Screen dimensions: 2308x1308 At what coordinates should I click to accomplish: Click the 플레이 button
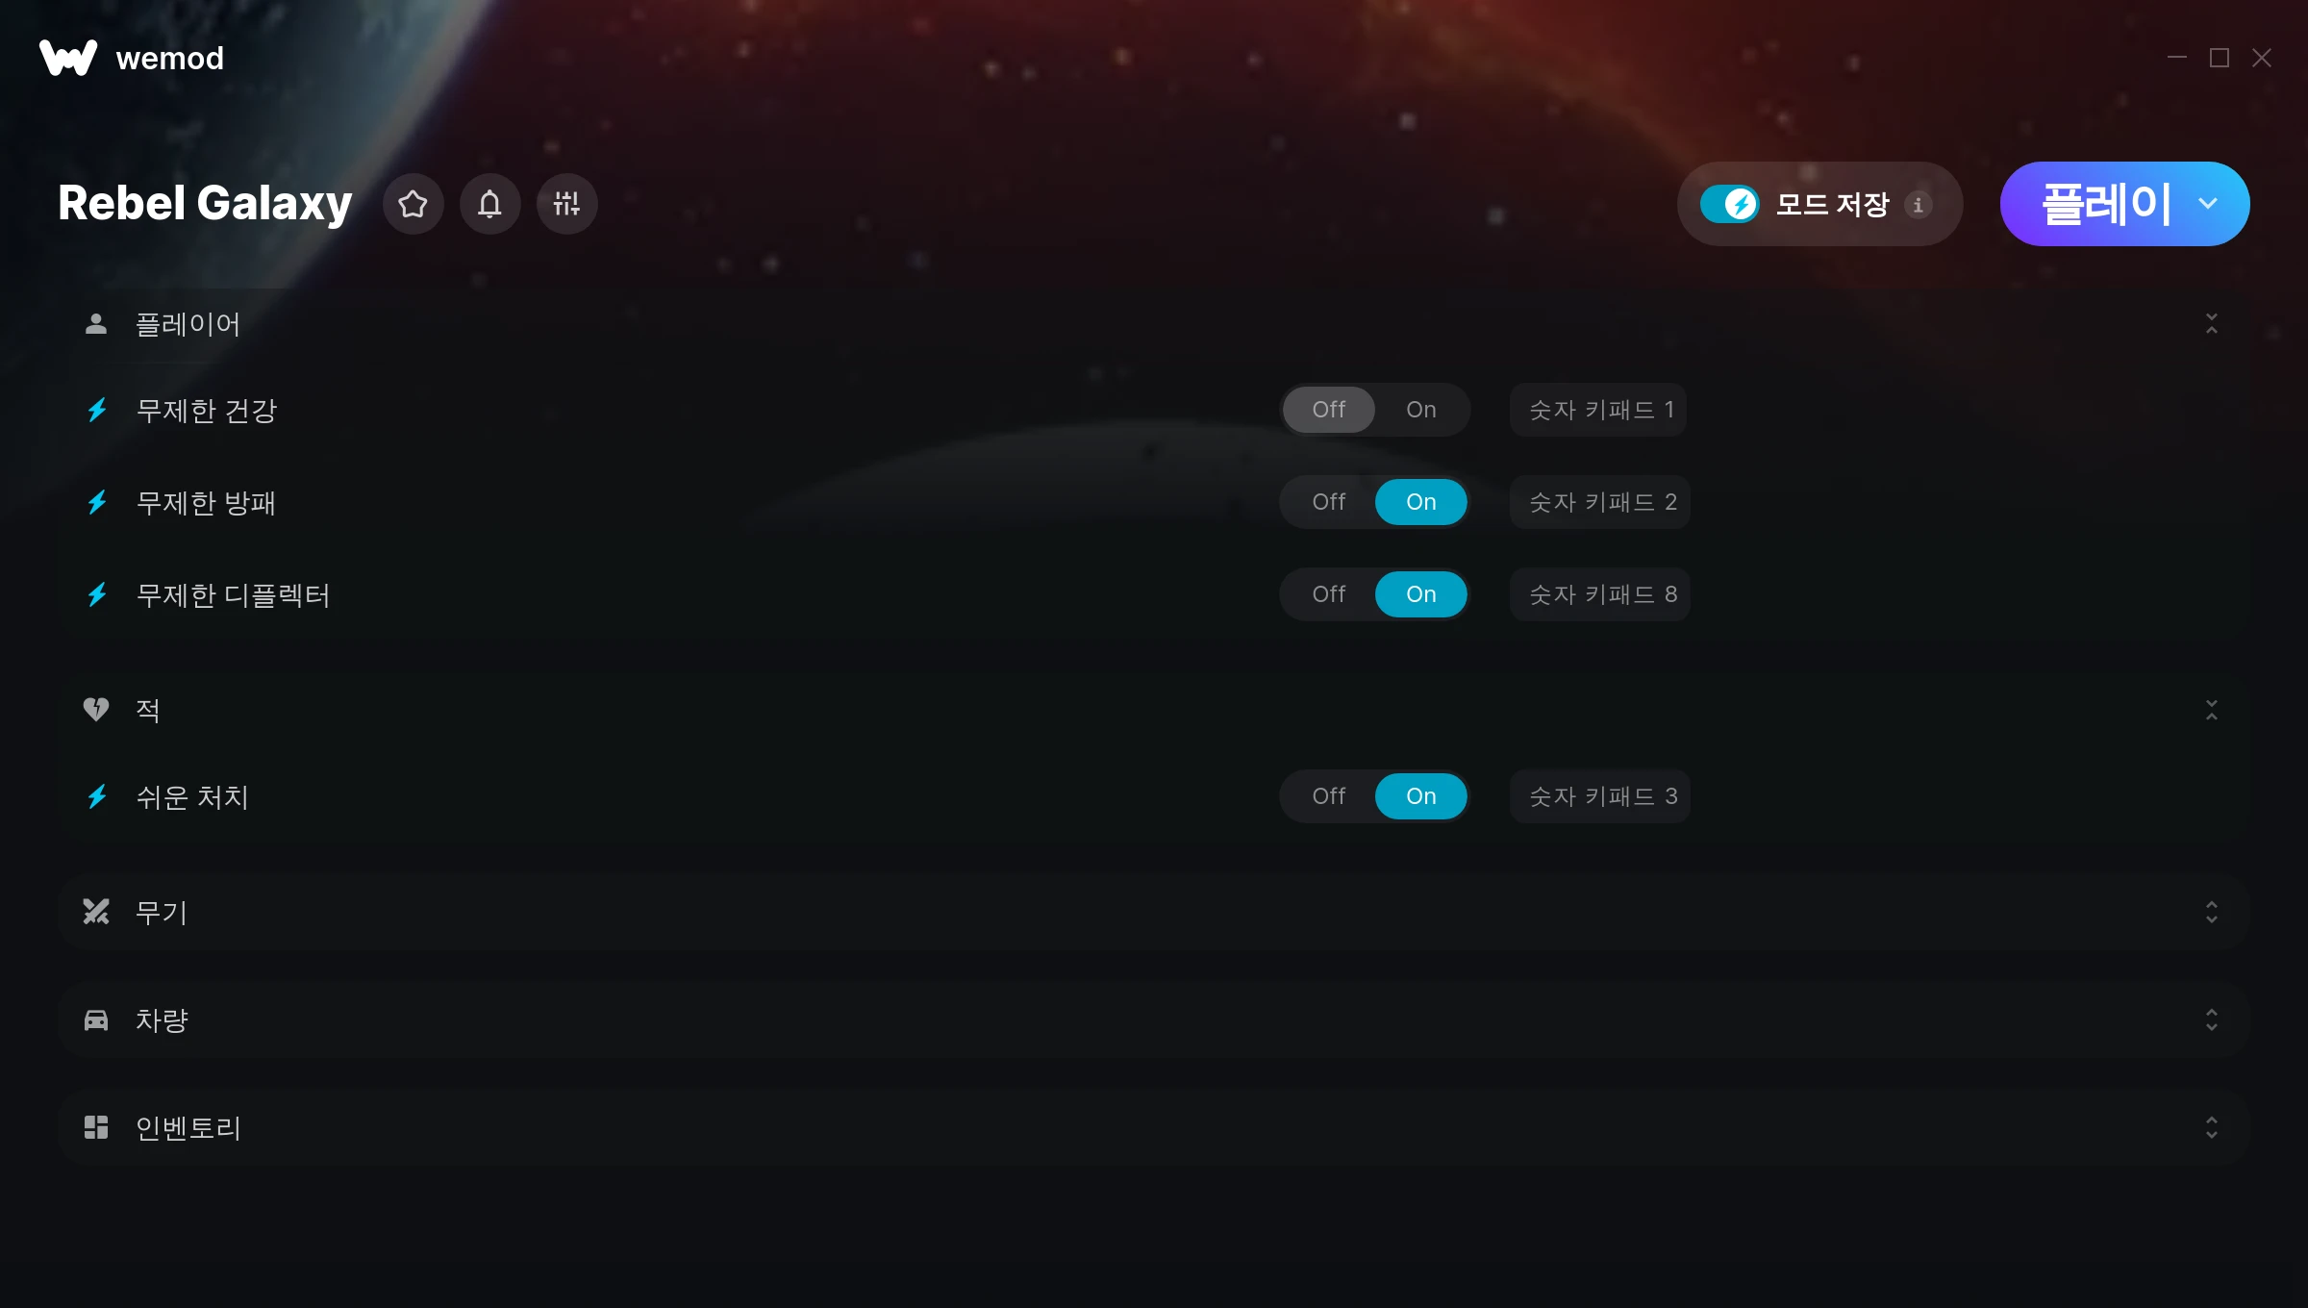tap(2104, 204)
